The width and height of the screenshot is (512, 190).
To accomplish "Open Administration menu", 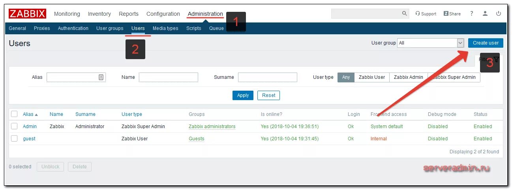I will [x=205, y=14].
